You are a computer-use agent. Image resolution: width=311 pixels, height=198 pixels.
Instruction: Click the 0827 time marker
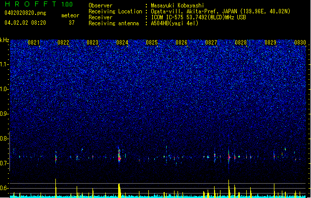[x=211, y=43]
